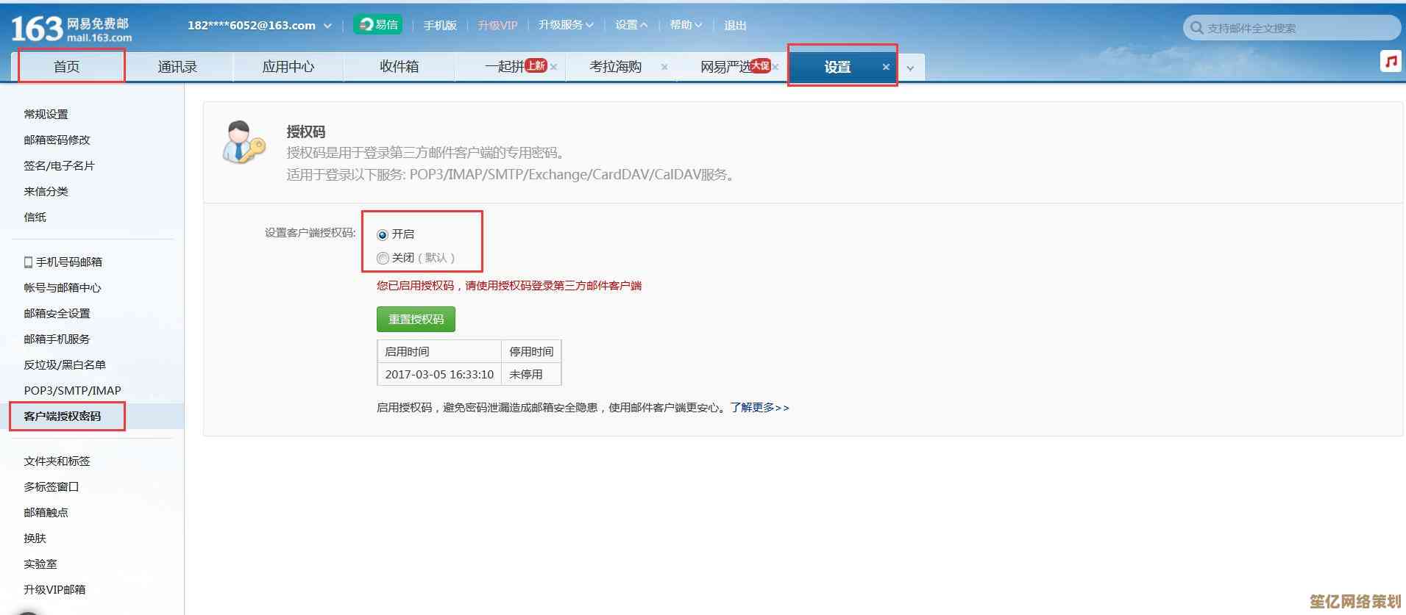1406x615 pixels.
Task: Click the authorization code user-key icon
Action: 243,143
